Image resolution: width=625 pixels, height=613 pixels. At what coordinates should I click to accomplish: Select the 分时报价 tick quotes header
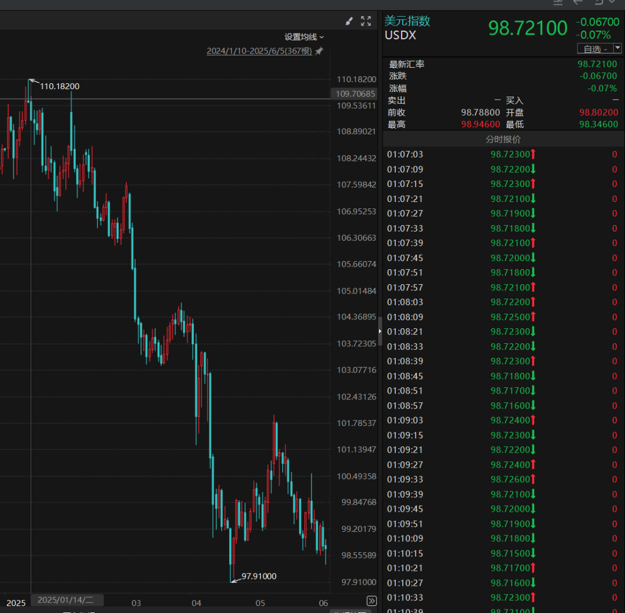tap(503, 139)
